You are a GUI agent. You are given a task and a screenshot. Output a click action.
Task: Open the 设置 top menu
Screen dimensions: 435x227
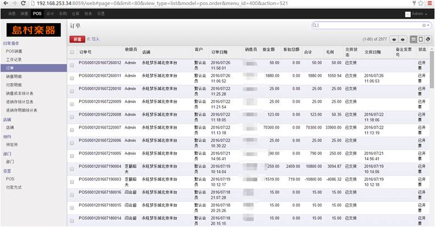[x=101, y=14]
